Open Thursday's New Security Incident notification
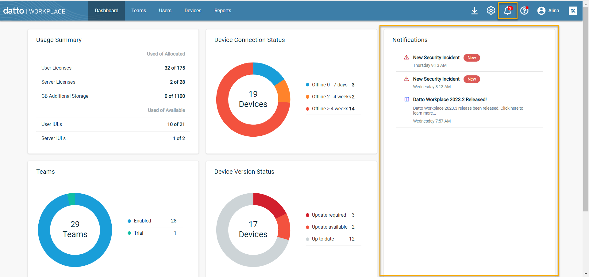Screen dimensions: 589x277 436,58
